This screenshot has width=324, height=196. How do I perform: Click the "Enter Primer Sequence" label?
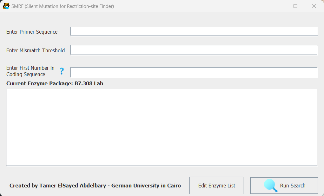point(32,32)
